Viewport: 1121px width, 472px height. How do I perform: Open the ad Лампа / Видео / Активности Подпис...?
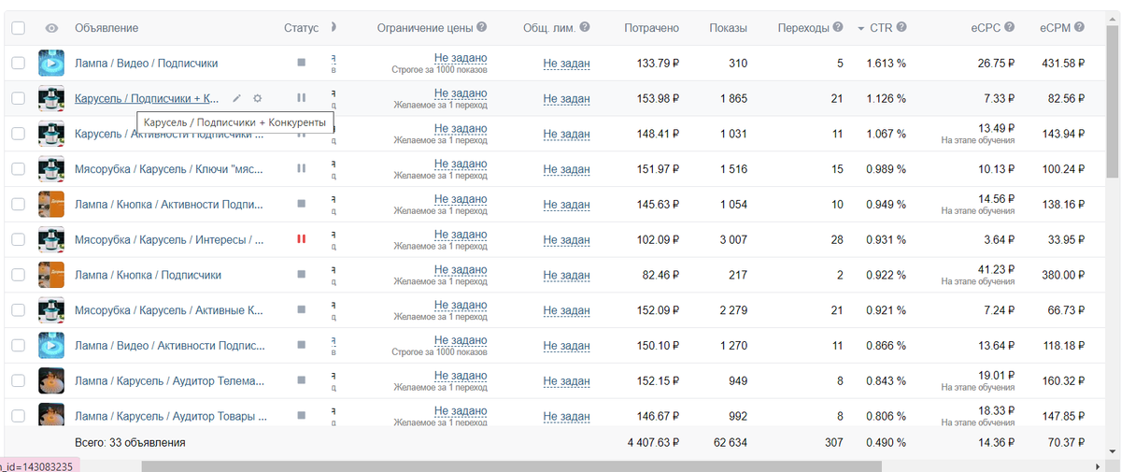click(x=169, y=346)
